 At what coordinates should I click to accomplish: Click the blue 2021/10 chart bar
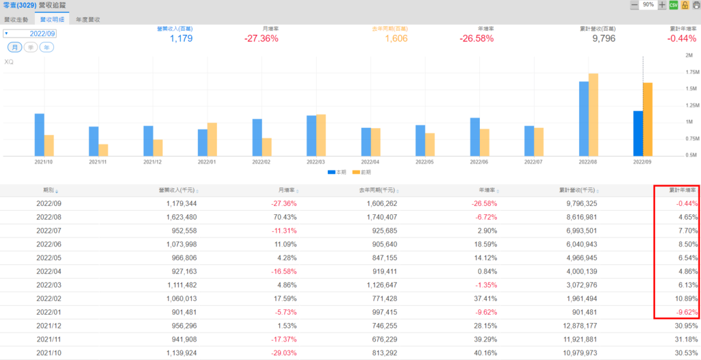[39, 135]
